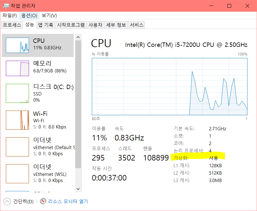257x211 pixels.
Task: Switch to the 세부 정보 tab
Action: tap(116, 25)
